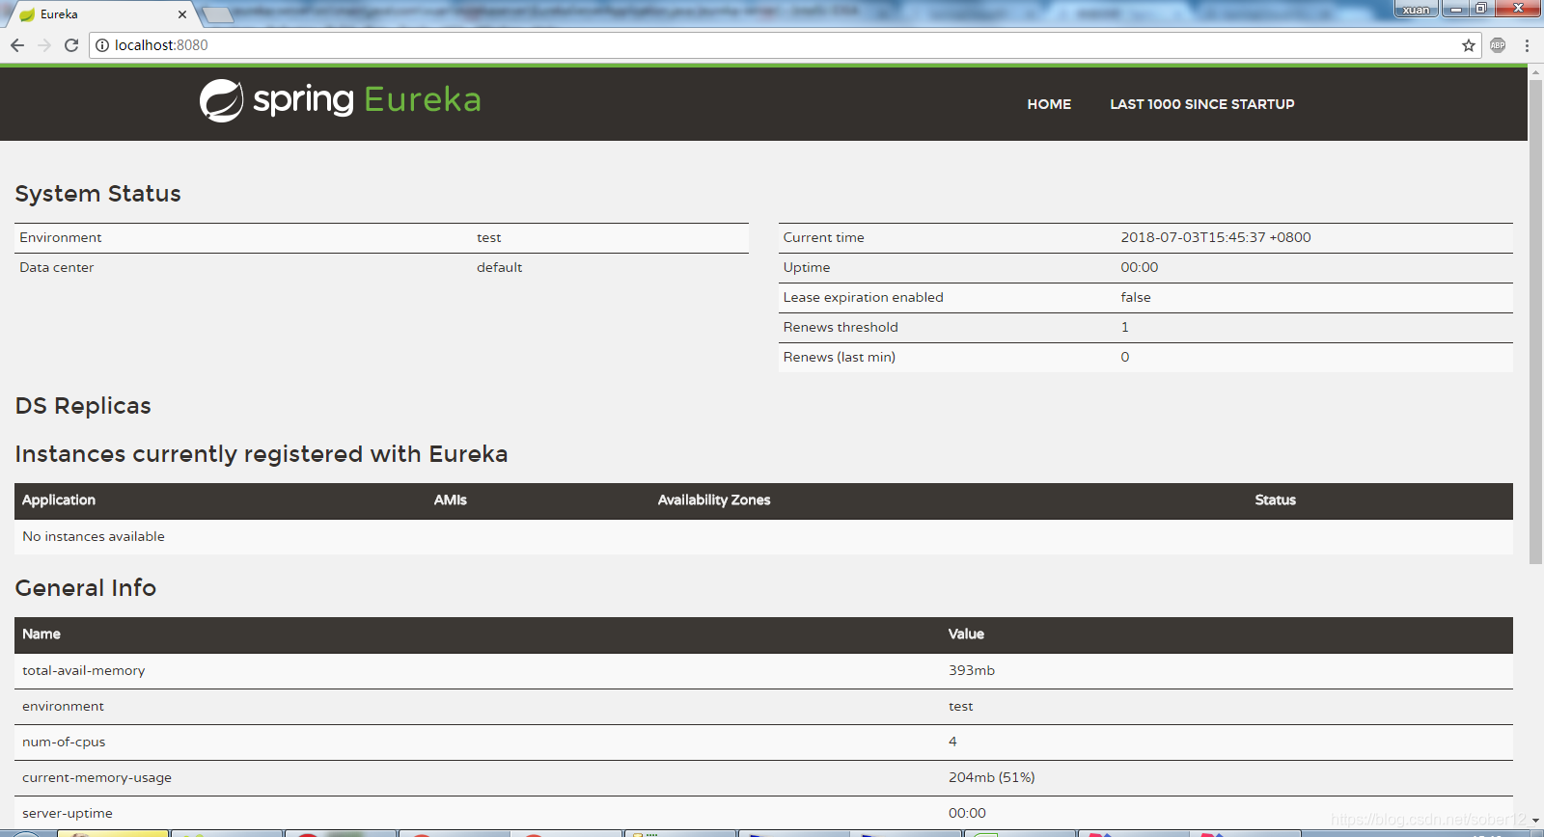Click the vertical scrollbar thumb
This screenshot has height=837, width=1544.
tap(1535, 323)
